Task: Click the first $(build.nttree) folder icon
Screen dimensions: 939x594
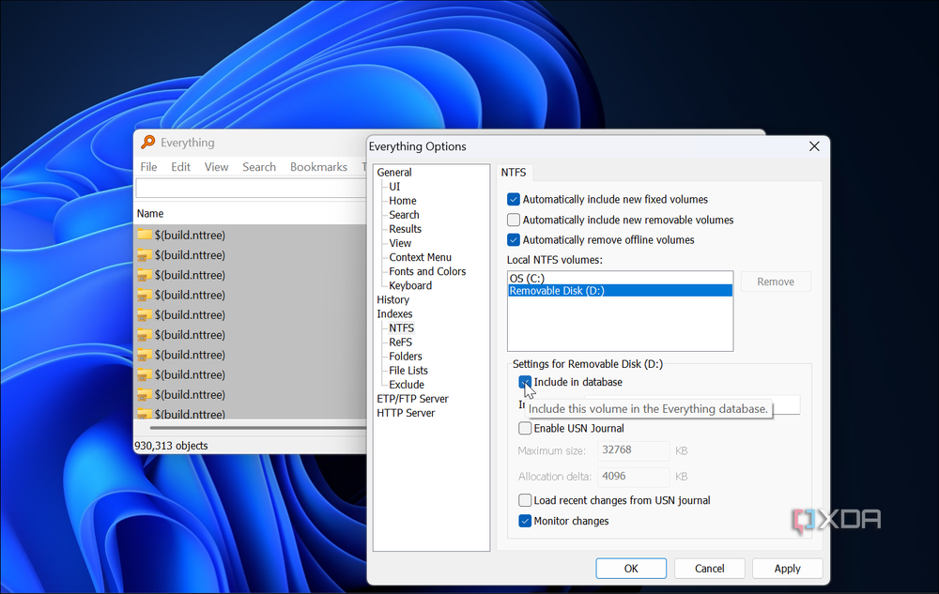Action: click(145, 235)
